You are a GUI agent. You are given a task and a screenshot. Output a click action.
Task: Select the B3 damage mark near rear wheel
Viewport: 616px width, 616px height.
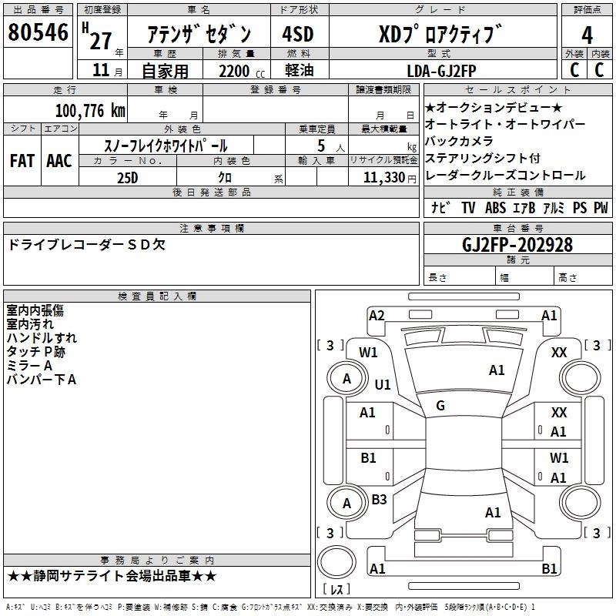coord(379,500)
